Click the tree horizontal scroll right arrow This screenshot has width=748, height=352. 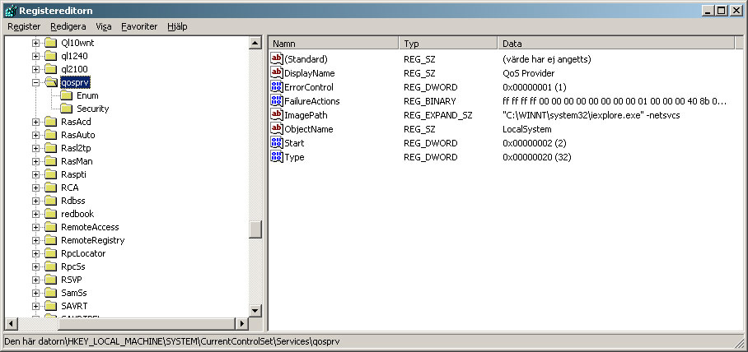pyautogui.click(x=242, y=324)
